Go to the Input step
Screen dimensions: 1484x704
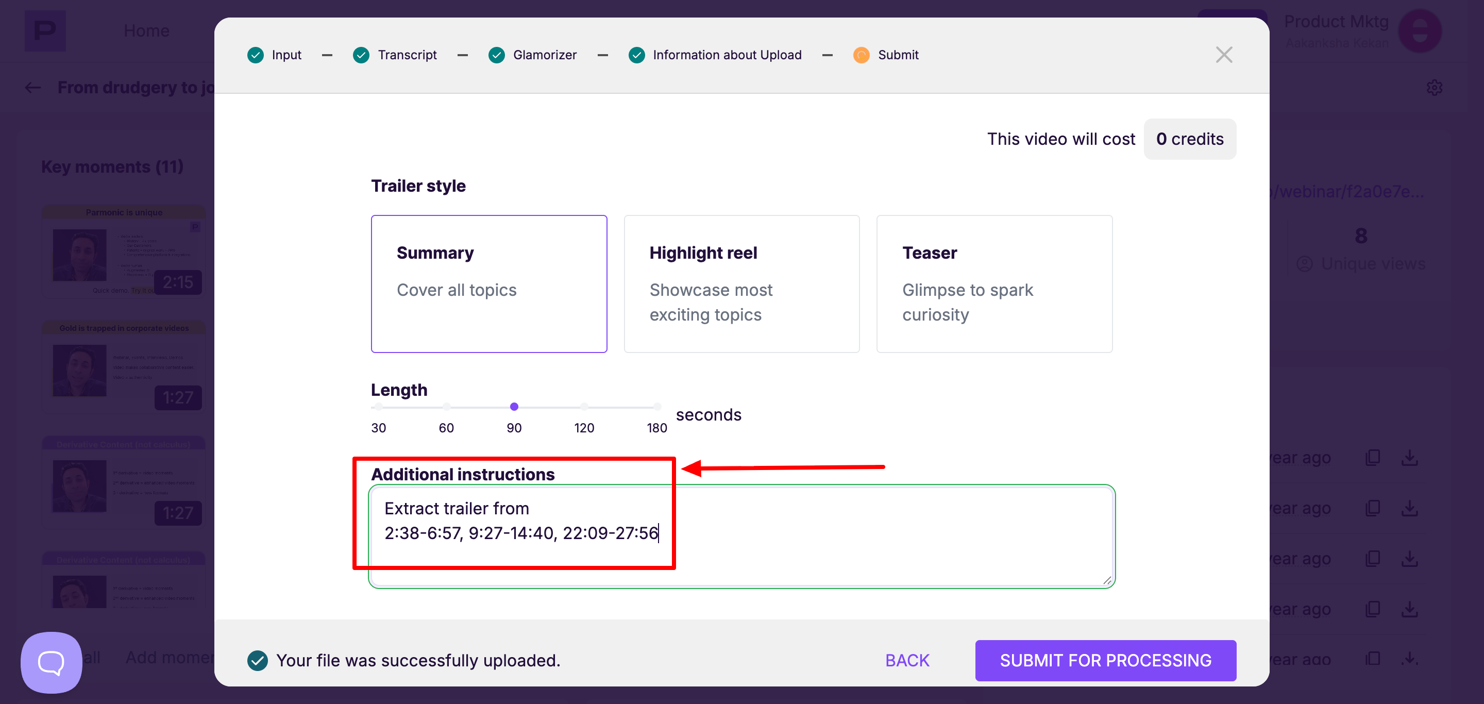pyautogui.click(x=286, y=55)
